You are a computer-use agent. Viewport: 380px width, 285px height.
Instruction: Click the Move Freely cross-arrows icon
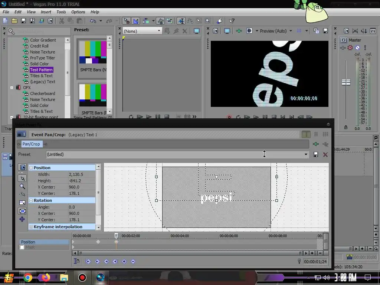(x=22, y=219)
